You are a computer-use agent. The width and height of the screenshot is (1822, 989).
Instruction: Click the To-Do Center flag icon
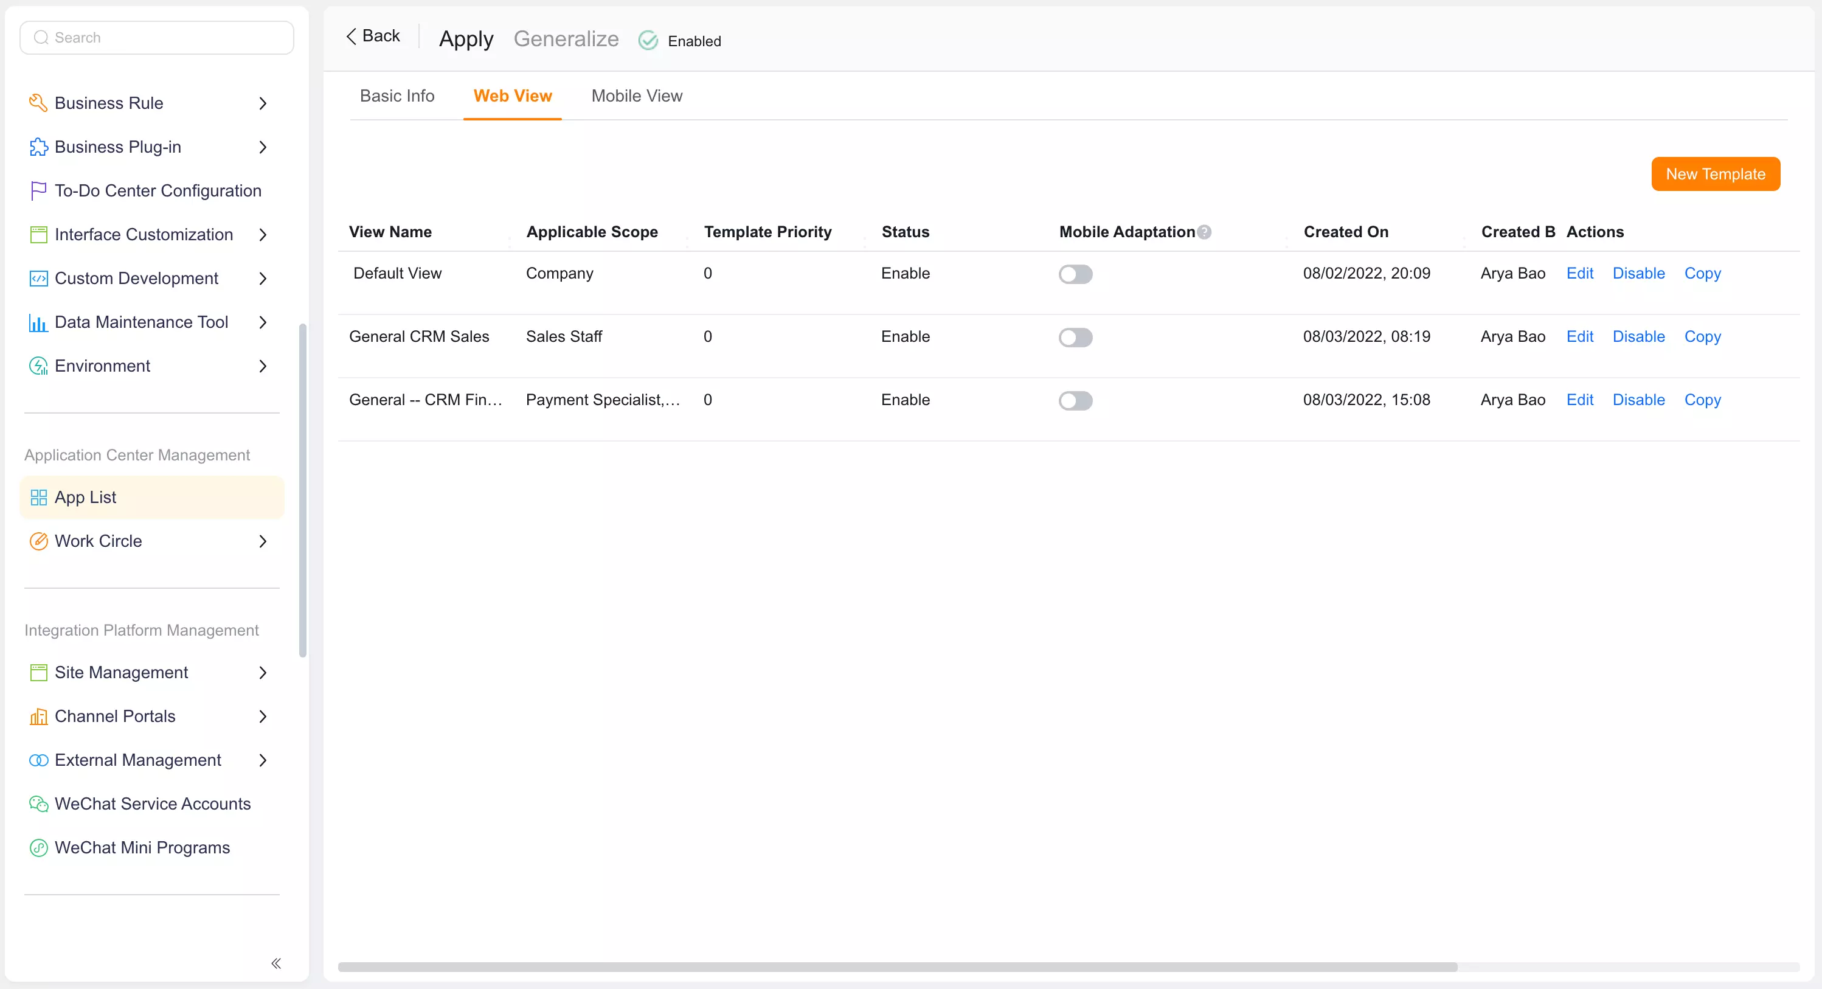coord(38,191)
